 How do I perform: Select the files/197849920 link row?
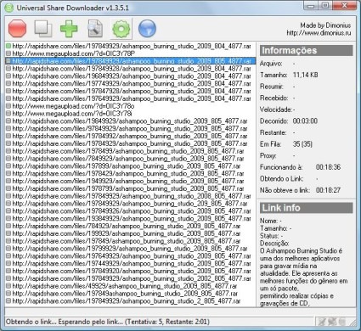coord(131,271)
